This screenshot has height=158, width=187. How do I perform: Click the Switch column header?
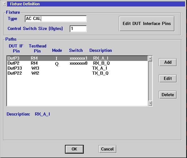pyautogui.click(x=76, y=51)
